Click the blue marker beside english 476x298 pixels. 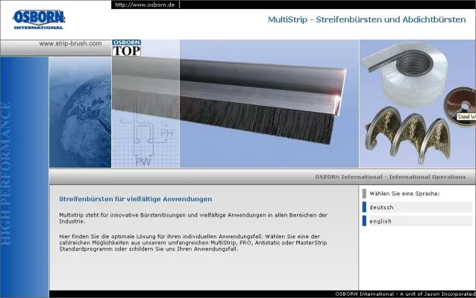click(x=364, y=221)
